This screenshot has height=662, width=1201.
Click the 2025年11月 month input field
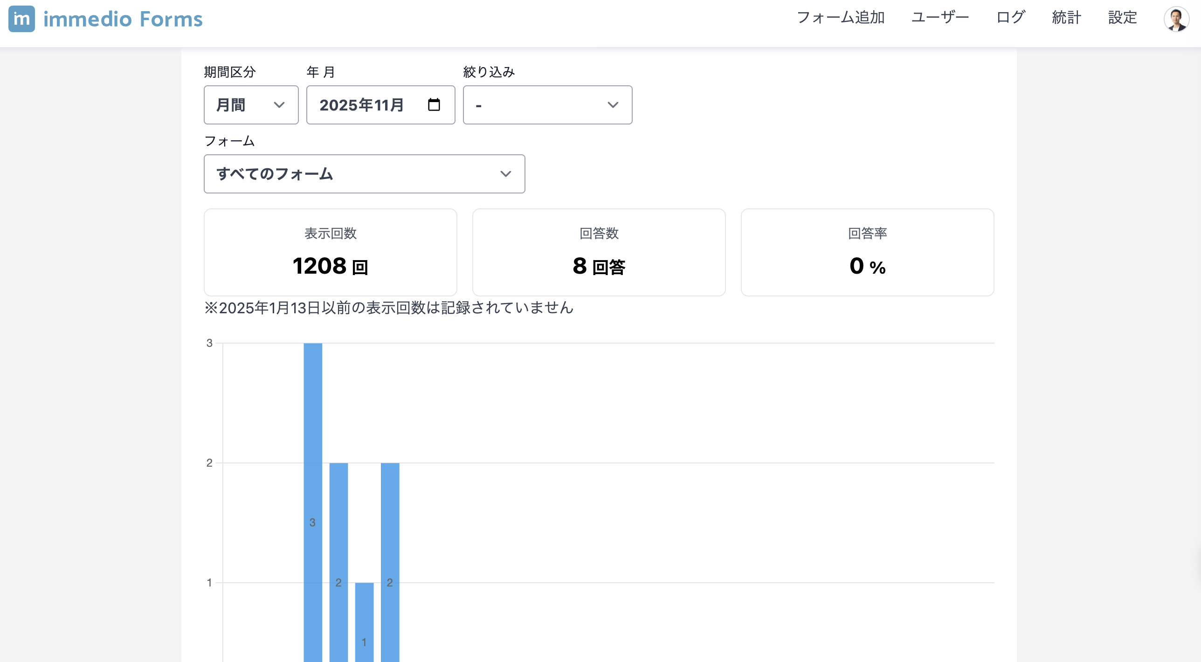pyautogui.click(x=362, y=105)
